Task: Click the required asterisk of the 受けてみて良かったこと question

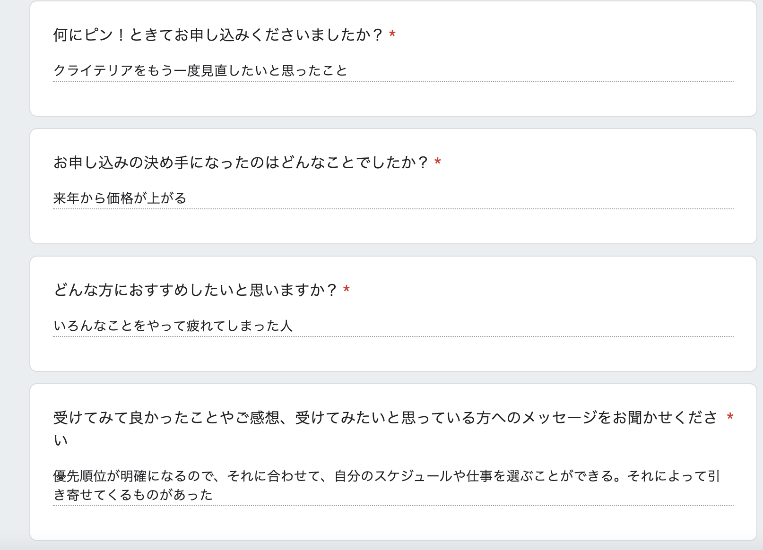Action: [x=730, y=417]
